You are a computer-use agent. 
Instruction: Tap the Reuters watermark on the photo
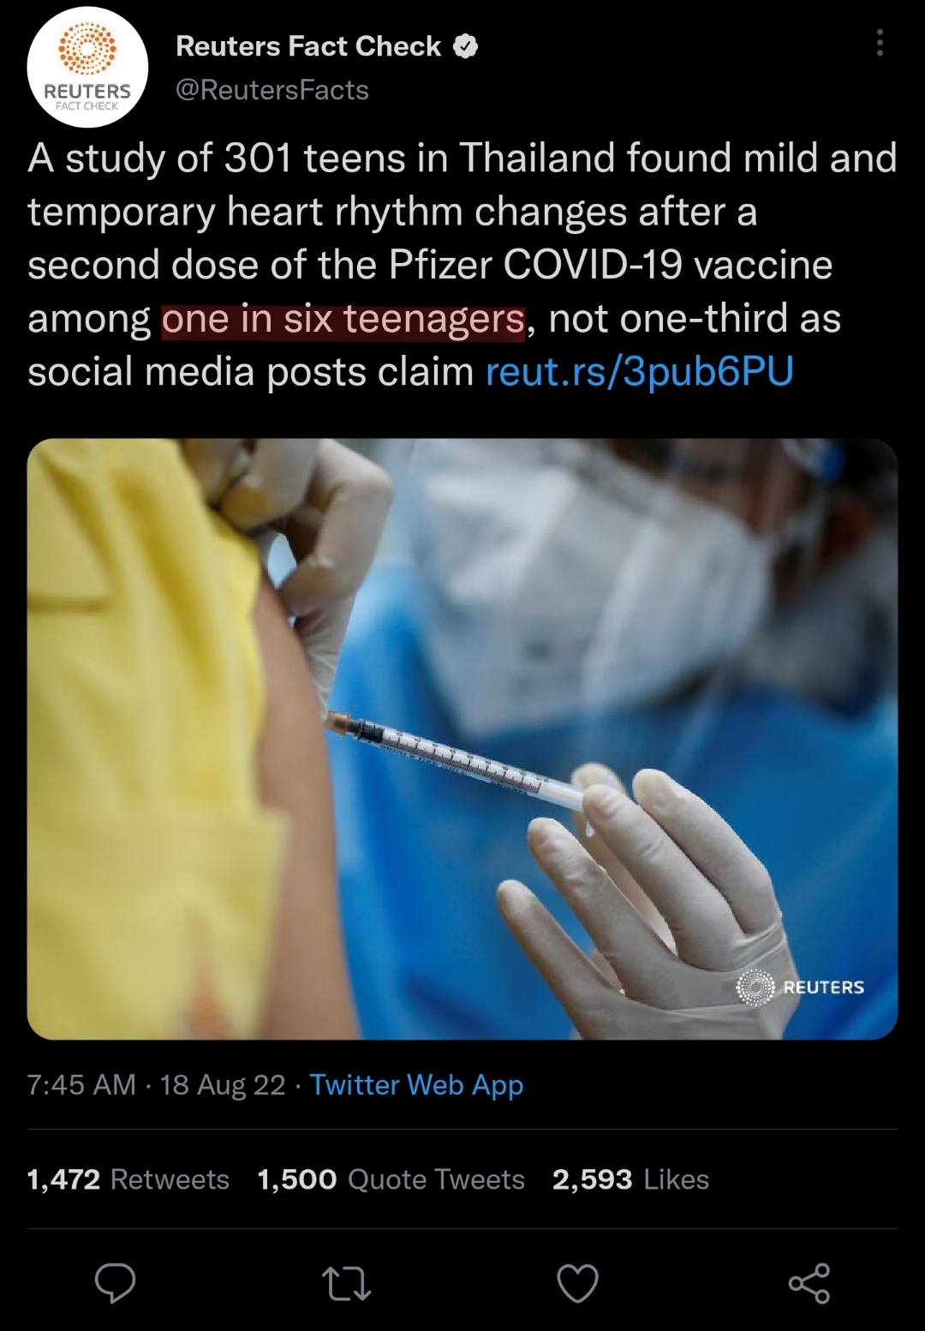click(800, 987)
